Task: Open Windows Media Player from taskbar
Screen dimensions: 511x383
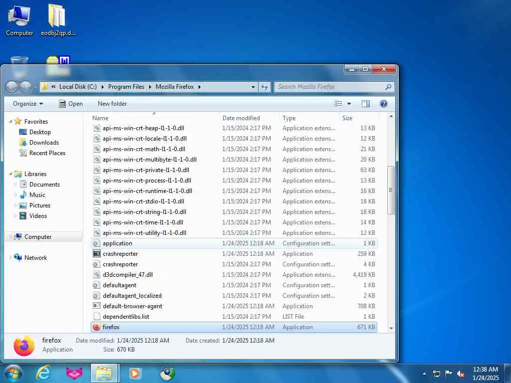Action: 135,373
